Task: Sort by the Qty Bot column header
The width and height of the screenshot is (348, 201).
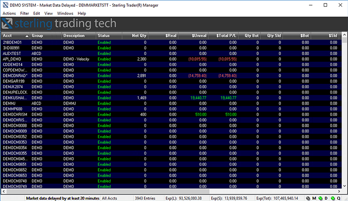Action: pos(249,36)
